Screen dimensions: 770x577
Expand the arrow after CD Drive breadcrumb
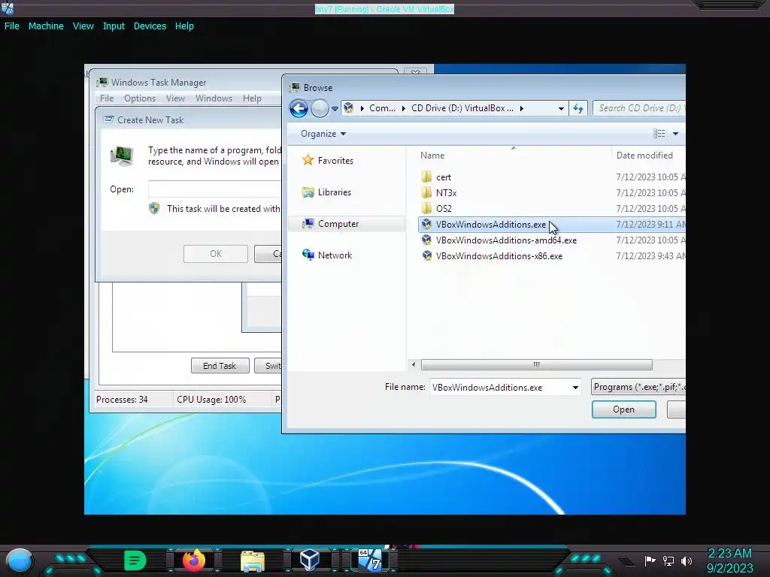(x=522, y=108)
